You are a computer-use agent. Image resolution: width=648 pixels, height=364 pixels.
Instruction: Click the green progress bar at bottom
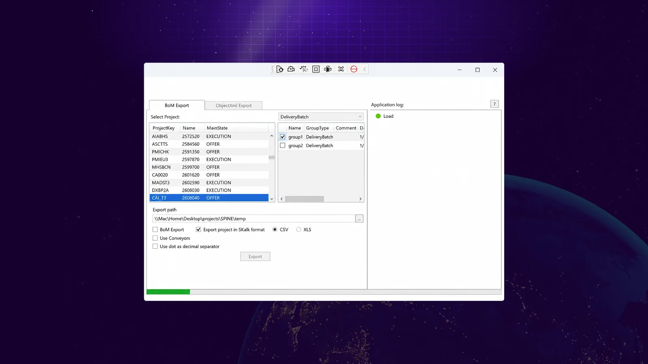168,292
